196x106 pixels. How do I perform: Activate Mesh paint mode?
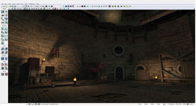pyautogui.click(x=3, y=19)
